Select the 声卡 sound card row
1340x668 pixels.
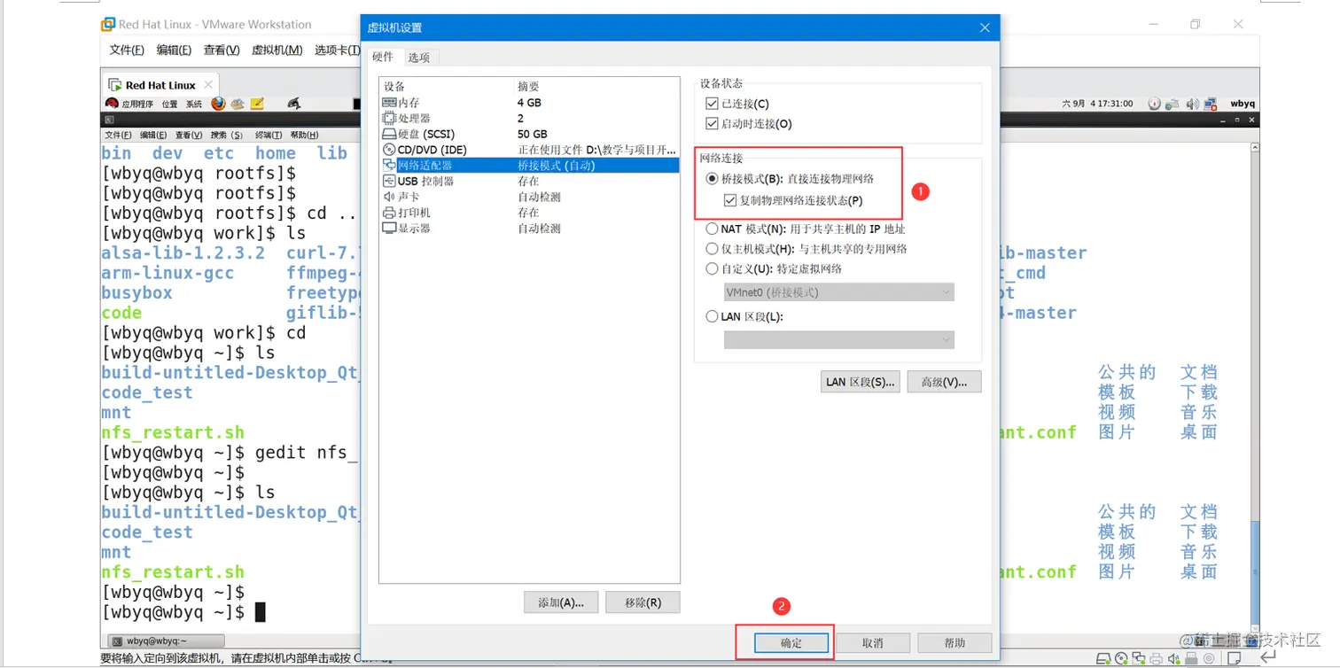pos(529,197)
